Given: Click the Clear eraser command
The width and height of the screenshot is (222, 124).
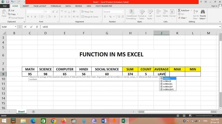Looking at the screenshot, I should (x=182, y=18).
